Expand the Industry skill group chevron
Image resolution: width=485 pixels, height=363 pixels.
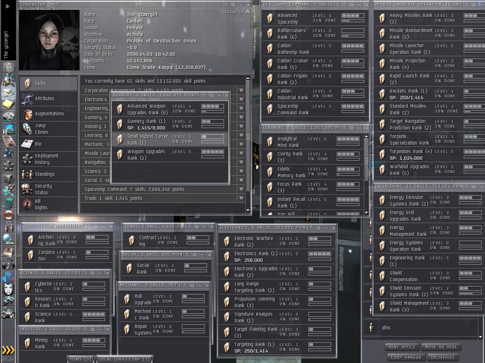click(x=241, y=126)
